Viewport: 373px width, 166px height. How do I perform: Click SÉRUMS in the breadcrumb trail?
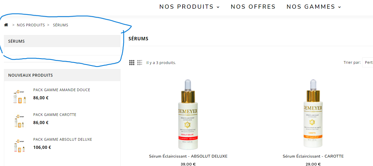(60, 25)
